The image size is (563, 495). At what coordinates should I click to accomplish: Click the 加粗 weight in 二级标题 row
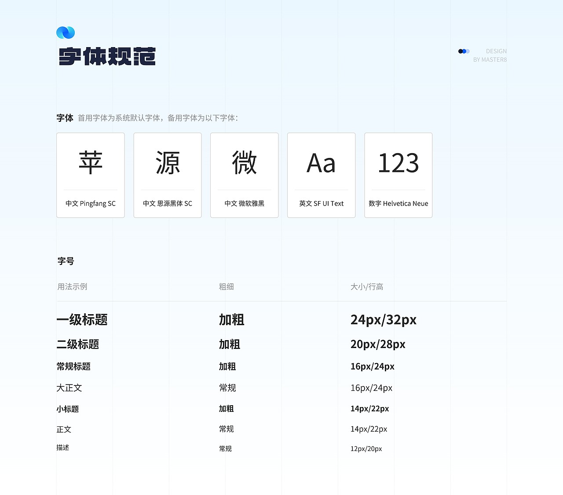pyautogui.click(x=230, y=344)
